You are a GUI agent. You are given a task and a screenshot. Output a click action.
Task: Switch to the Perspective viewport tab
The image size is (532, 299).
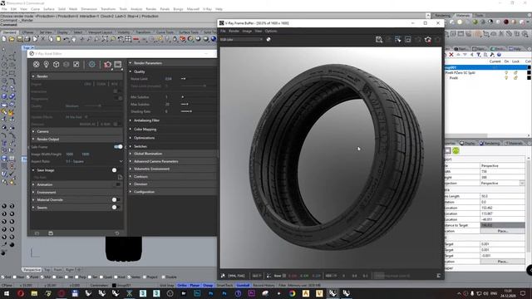coord(32,270)
